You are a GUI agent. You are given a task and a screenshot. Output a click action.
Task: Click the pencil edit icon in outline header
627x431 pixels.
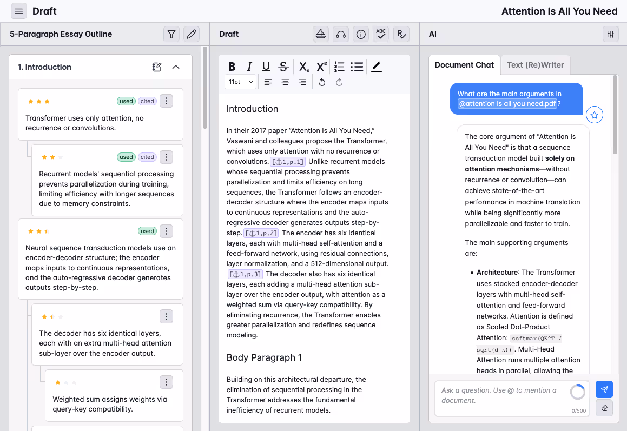pyautogui.click(x=192, y=35)
